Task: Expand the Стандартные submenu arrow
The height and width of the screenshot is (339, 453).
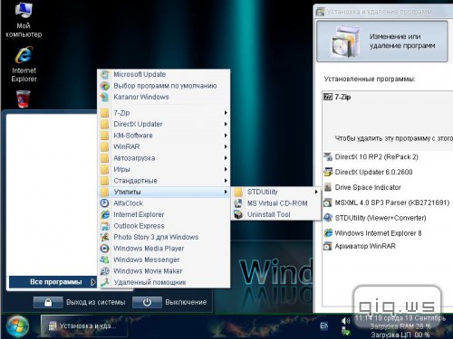Action: pyautogui.click(x=226, y=181)
